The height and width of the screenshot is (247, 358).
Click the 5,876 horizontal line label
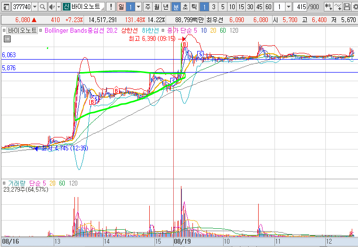[x=9, y=68]
